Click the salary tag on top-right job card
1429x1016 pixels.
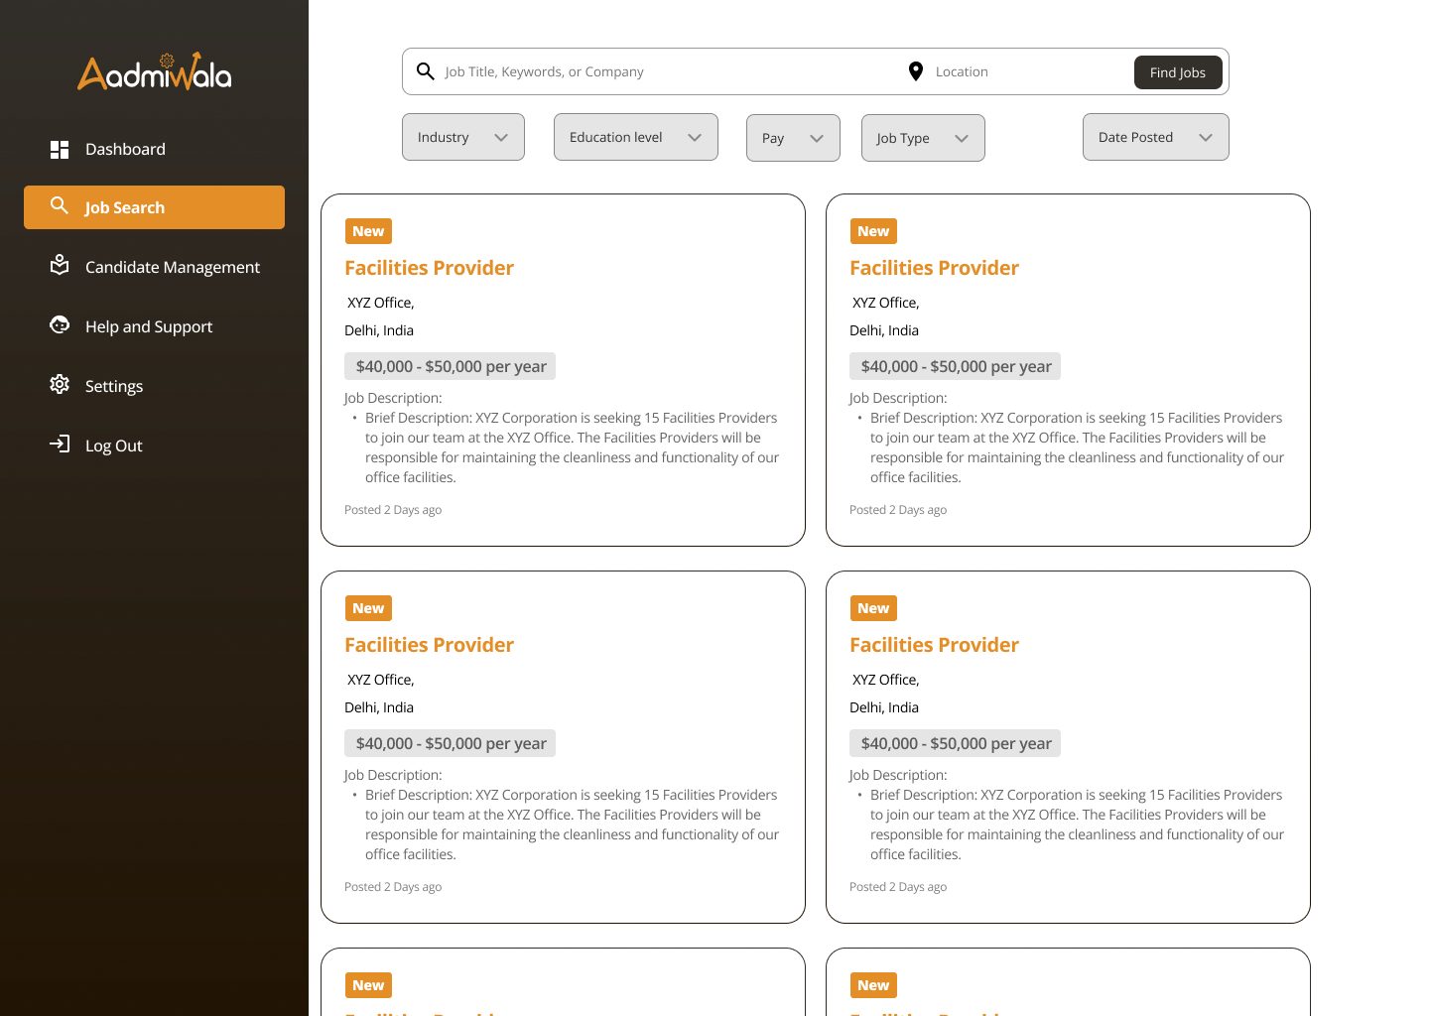point(955,366)
